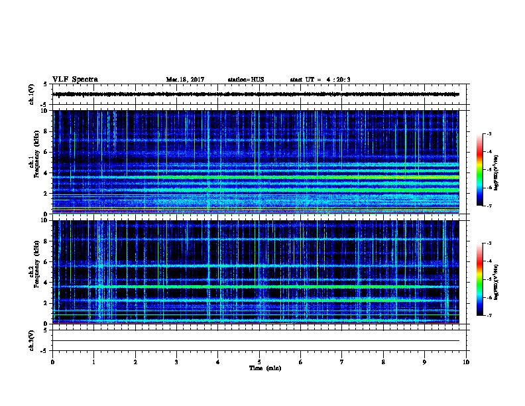525x406 pixels.
Task: Click the ch.2 color bar "log(PSD)" label
Action: [496, 282]
